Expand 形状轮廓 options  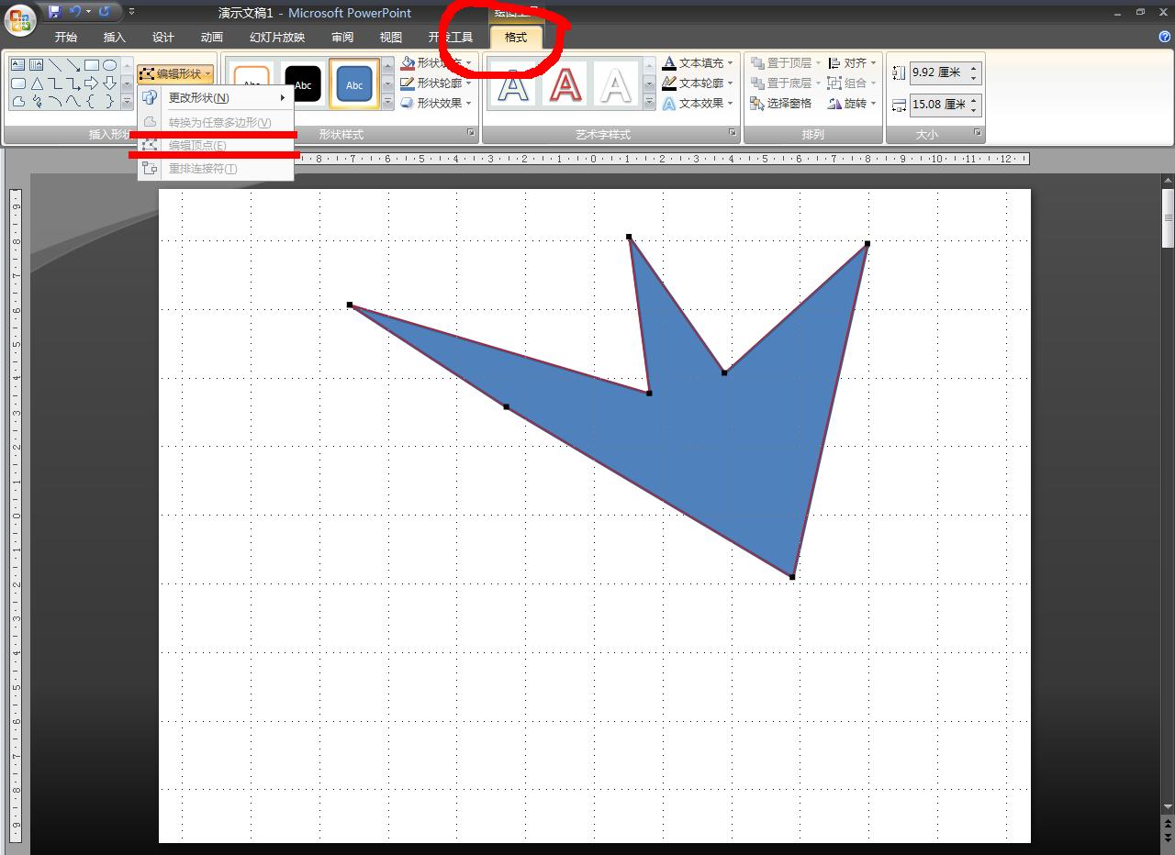click(x=436, y=83)
